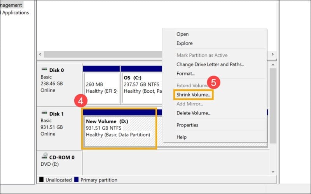Choose Format option in context menu
This screenshot has width=311, height=194.
coord(185,73)
